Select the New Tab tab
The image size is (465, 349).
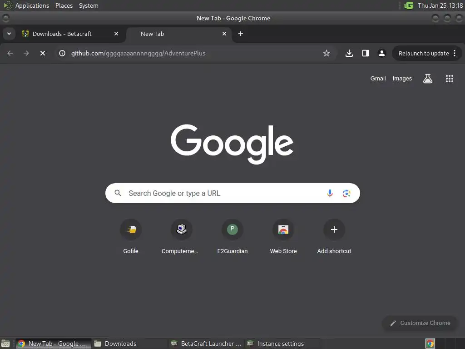pyautogui.click(x=178, y=34)
